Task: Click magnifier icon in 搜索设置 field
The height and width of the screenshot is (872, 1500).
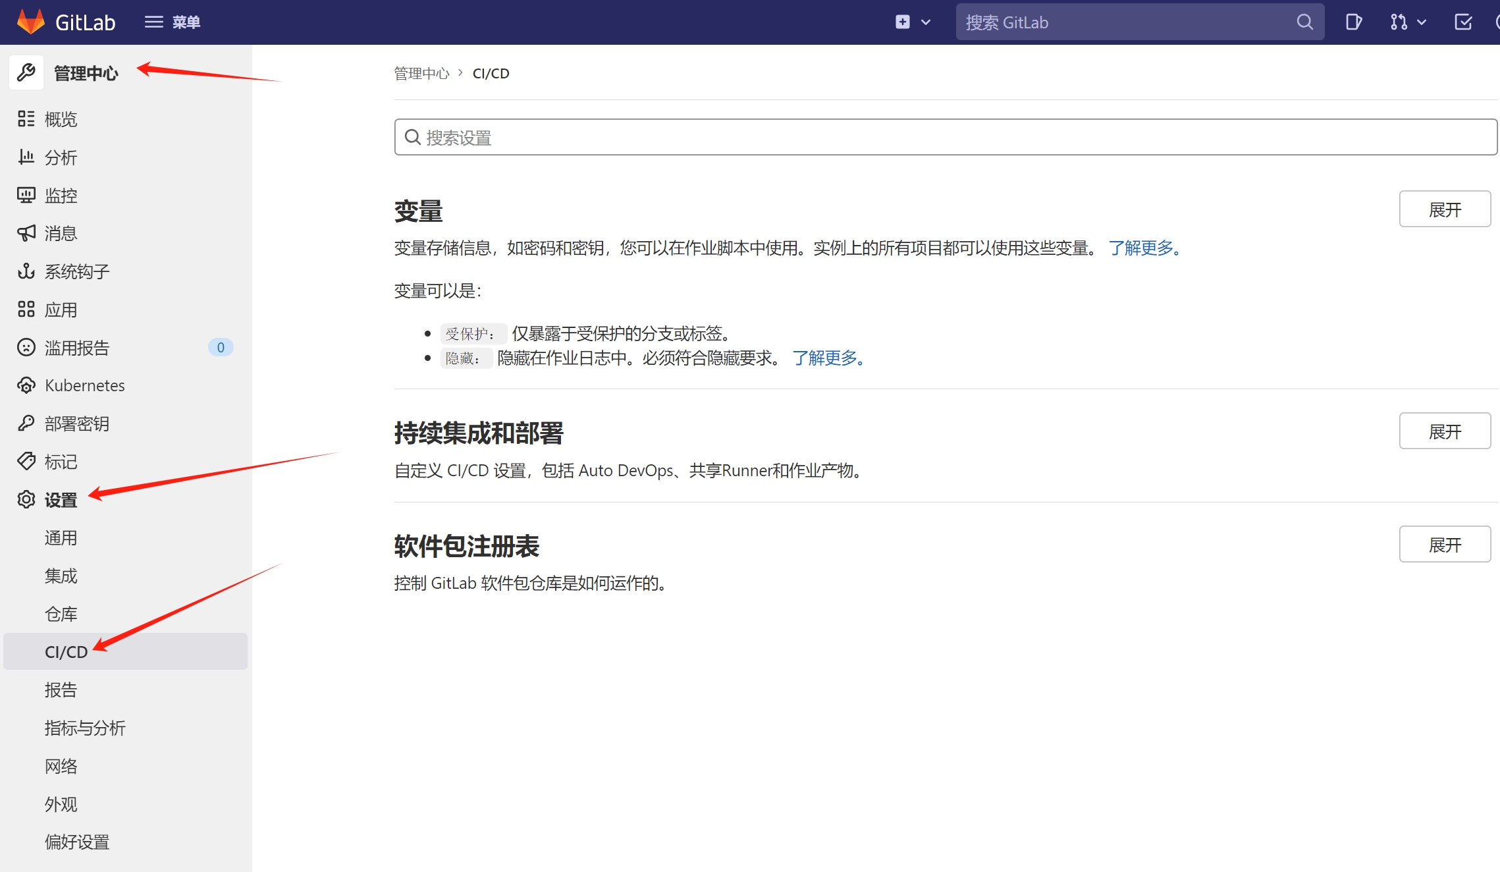Action: click(x=412, y=137)
